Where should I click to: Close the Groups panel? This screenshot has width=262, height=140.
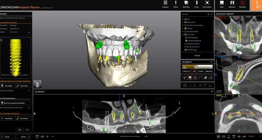[x=212, y=14]
